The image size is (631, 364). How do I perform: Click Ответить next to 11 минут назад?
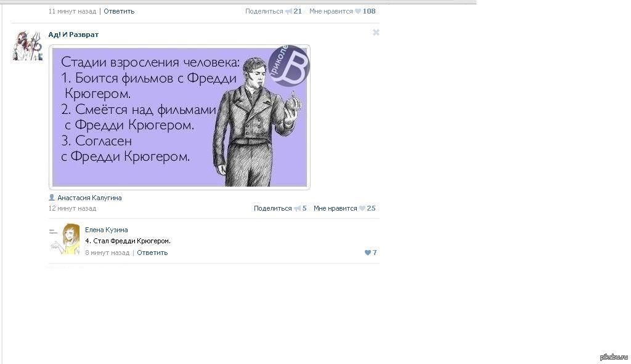click(x=119, y=11)
